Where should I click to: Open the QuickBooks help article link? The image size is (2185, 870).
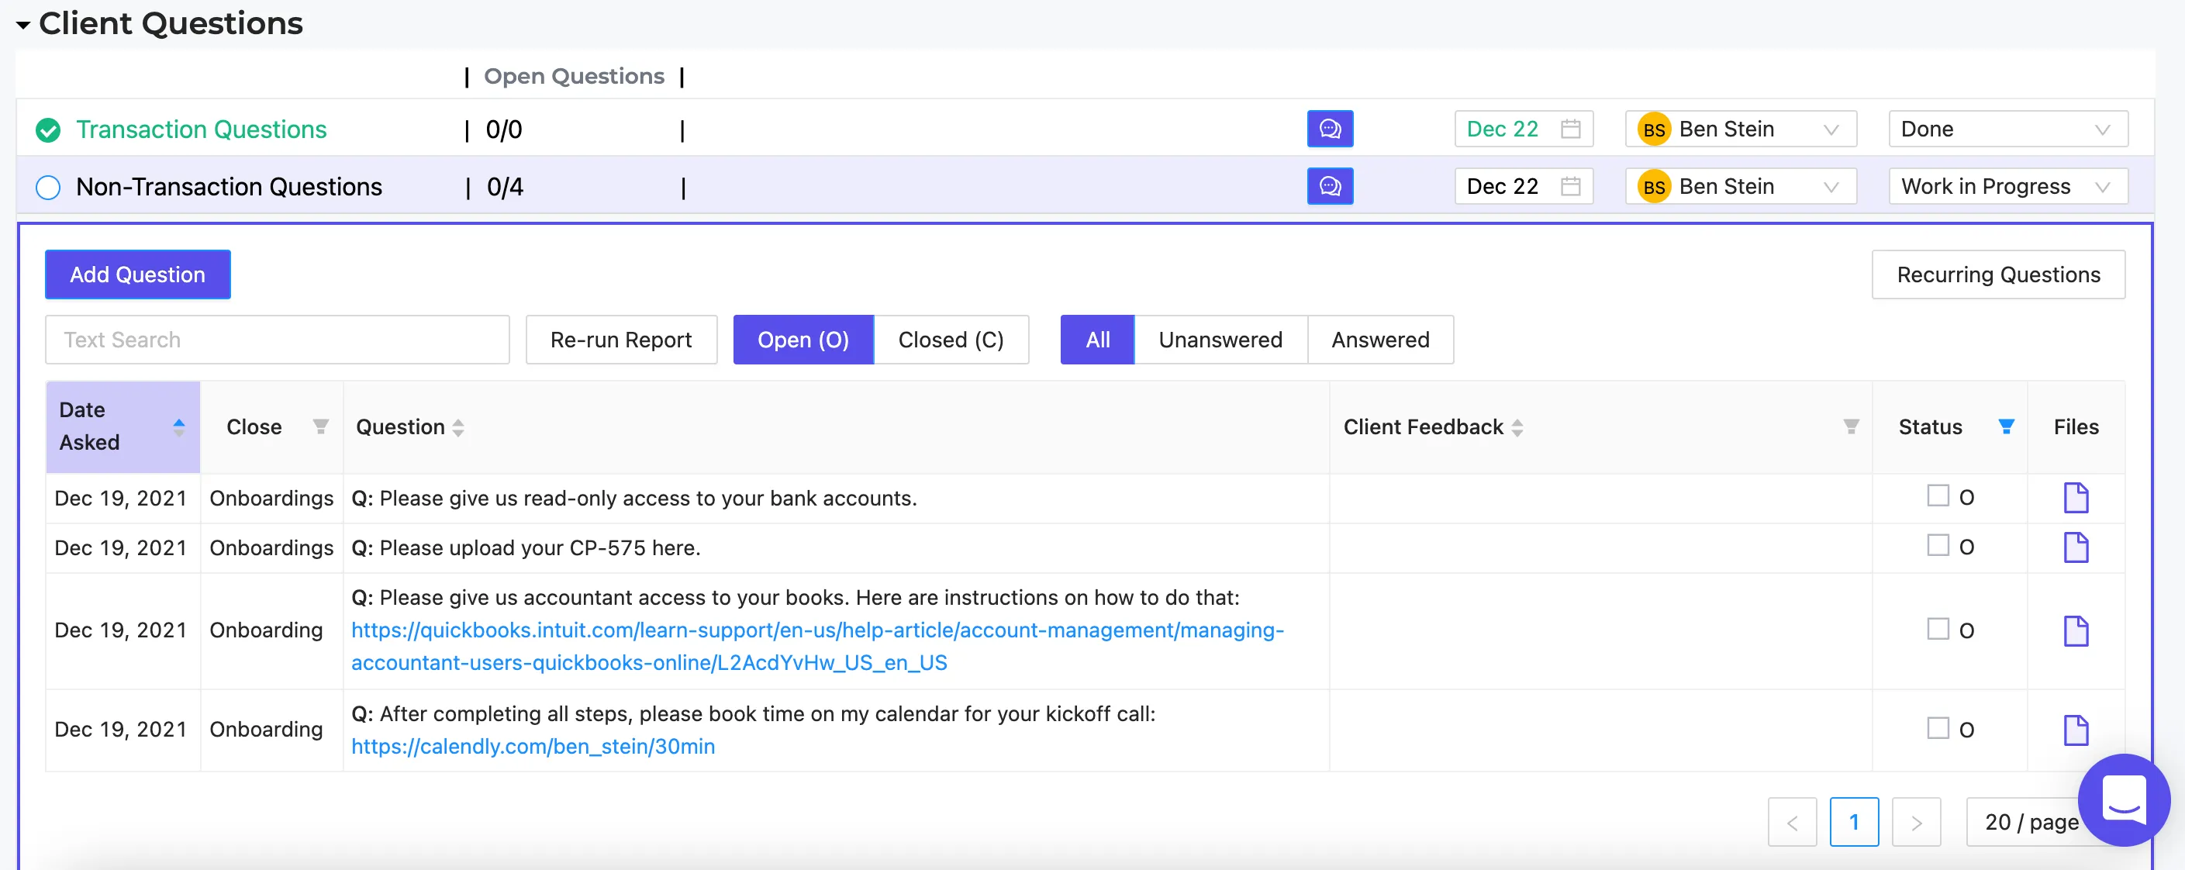point(818,646)
